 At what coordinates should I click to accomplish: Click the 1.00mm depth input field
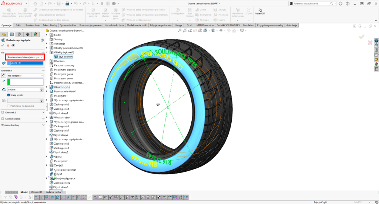(23, 90)
